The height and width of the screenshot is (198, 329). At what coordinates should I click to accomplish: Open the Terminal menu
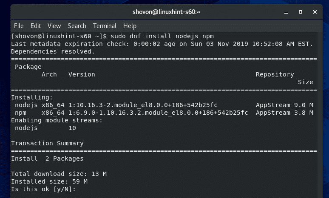(105, 26)
